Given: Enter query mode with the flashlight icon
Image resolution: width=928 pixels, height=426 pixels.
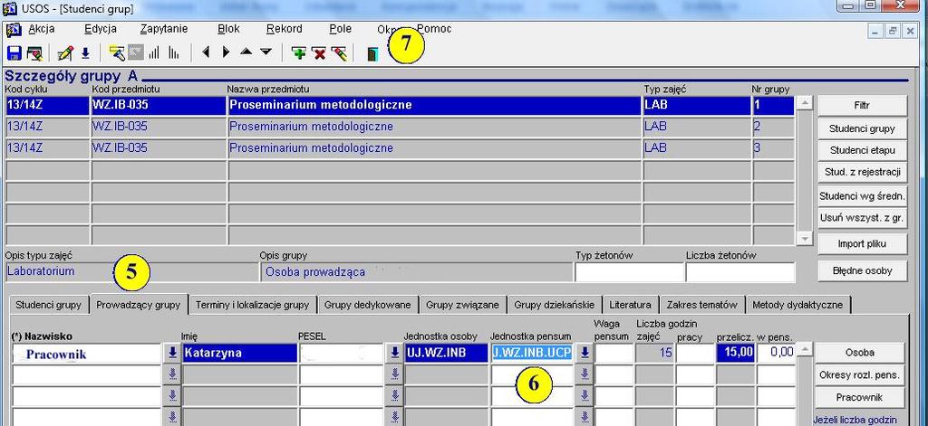Looking at the screenshot, I should pos(117,53).
